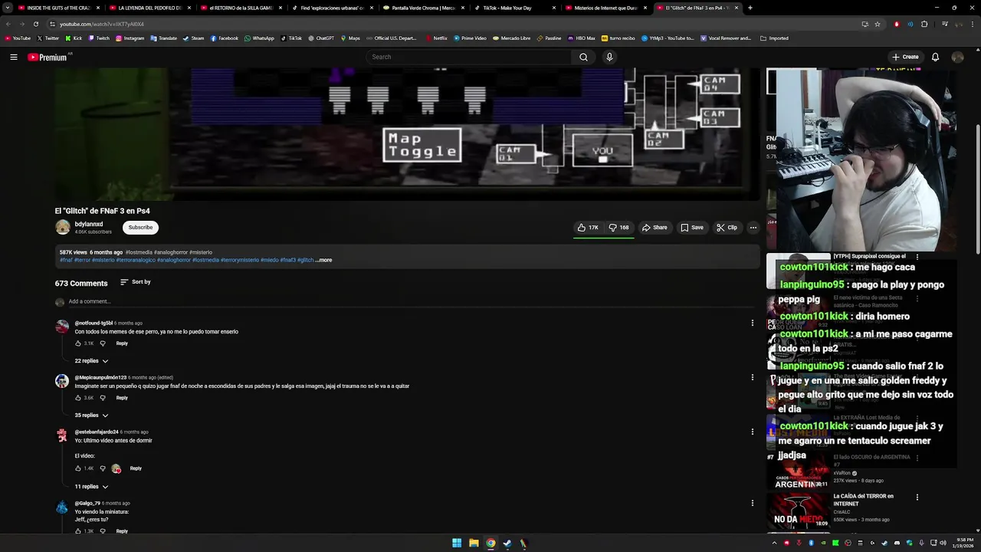
Task: Open Steam from the taskbar
Action: pyautogui.click(x=507, y=544)
